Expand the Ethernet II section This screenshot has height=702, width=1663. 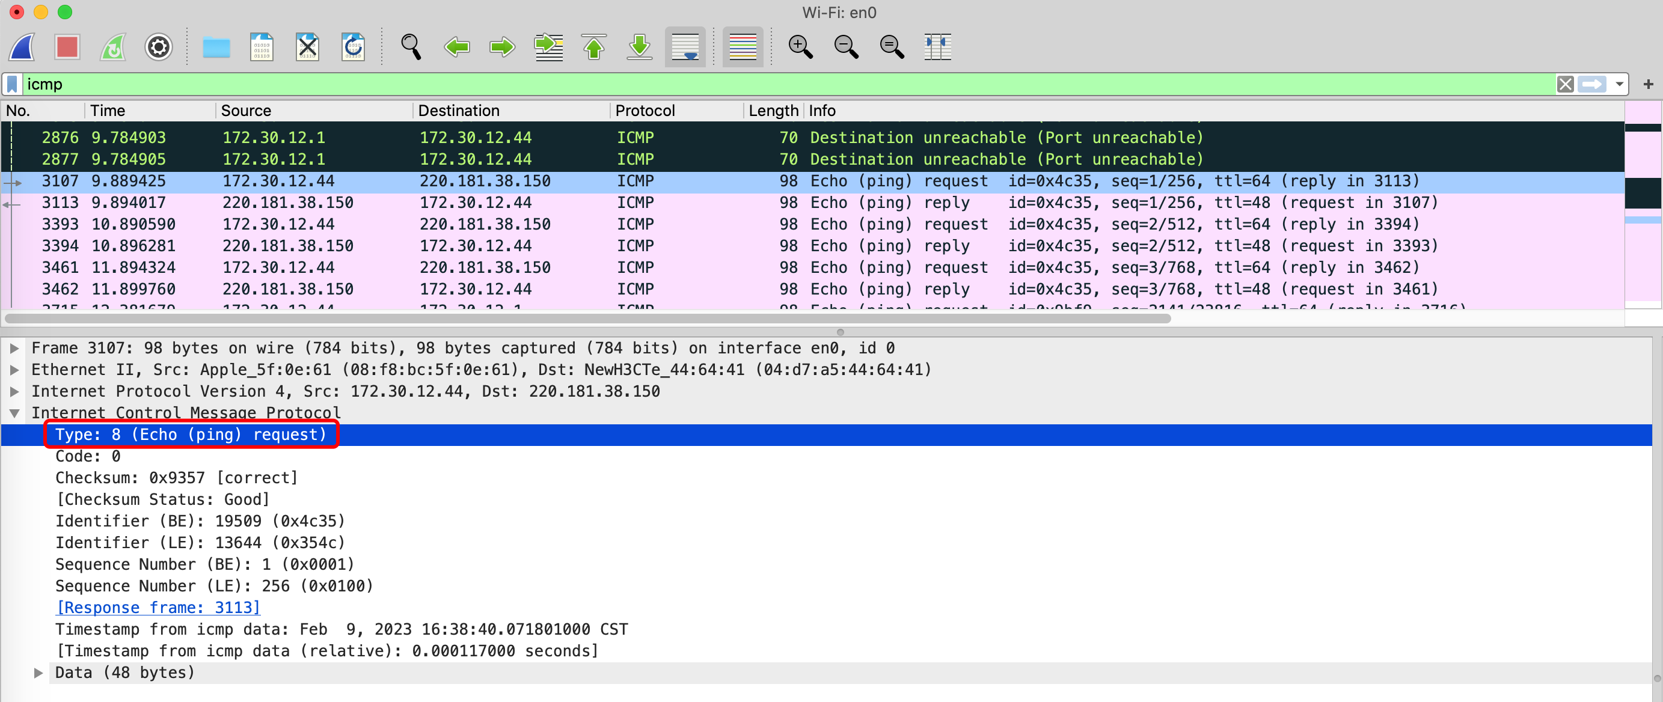(x=14, y=370)
